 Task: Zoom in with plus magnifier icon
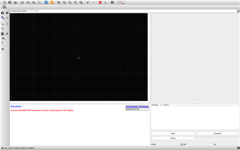pyautogui.click(x=64, y=2)
